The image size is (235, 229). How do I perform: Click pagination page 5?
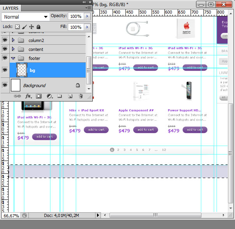(137, 150)
